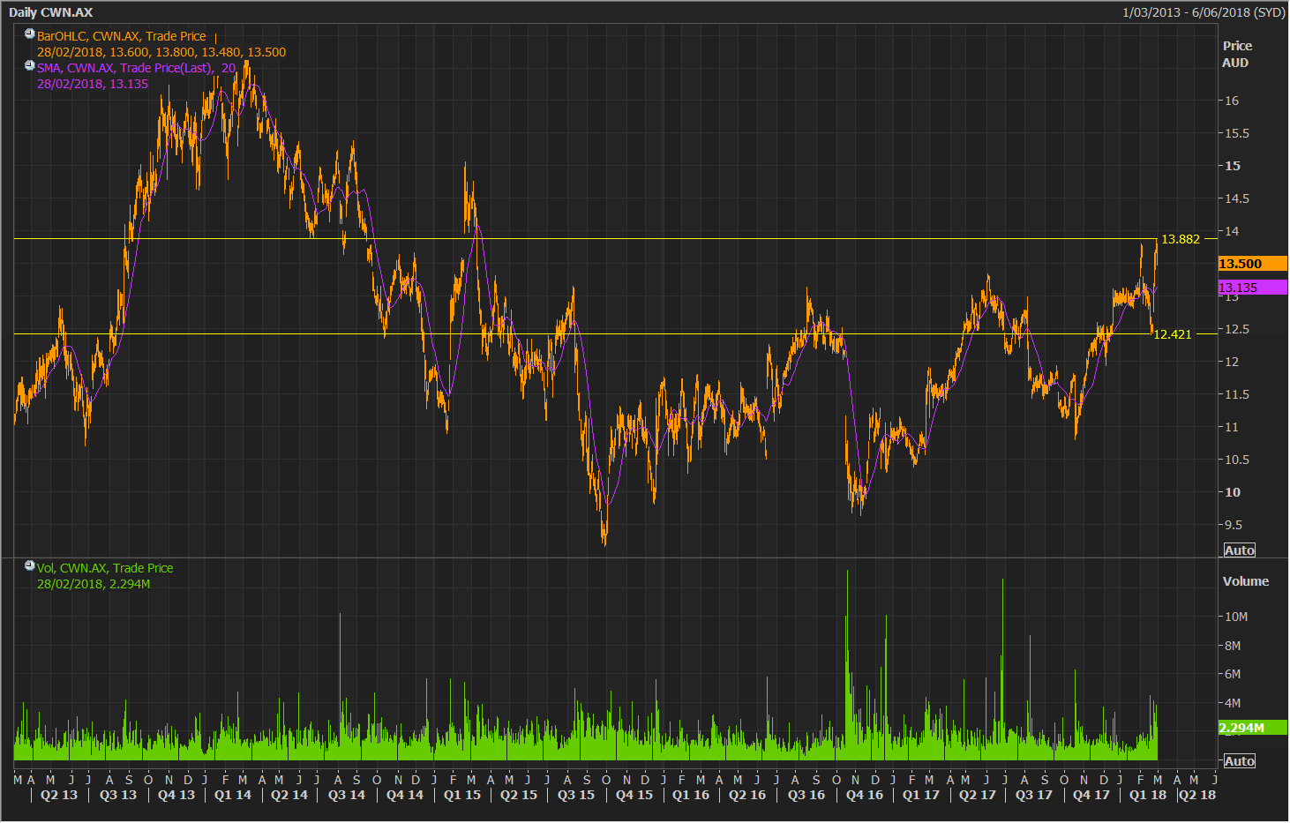
Task: Click the 10 price axis tick label
Action: 1232,492
